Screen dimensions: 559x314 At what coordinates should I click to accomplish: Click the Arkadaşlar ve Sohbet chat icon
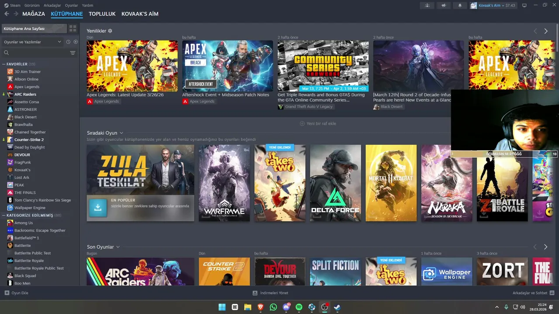click(x=552, y=293)
